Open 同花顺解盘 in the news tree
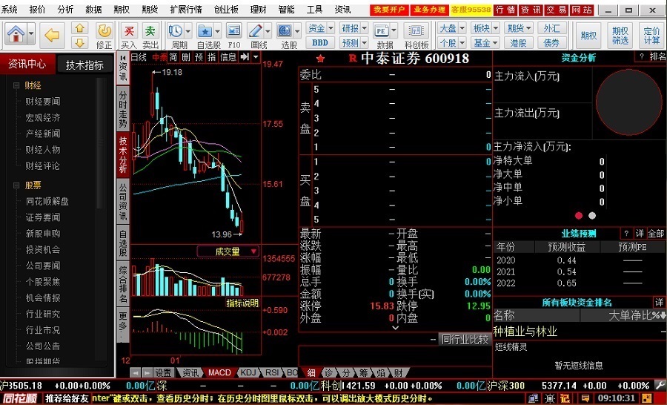The height and width of the screenshot is (405, 667). click(47, 202)
